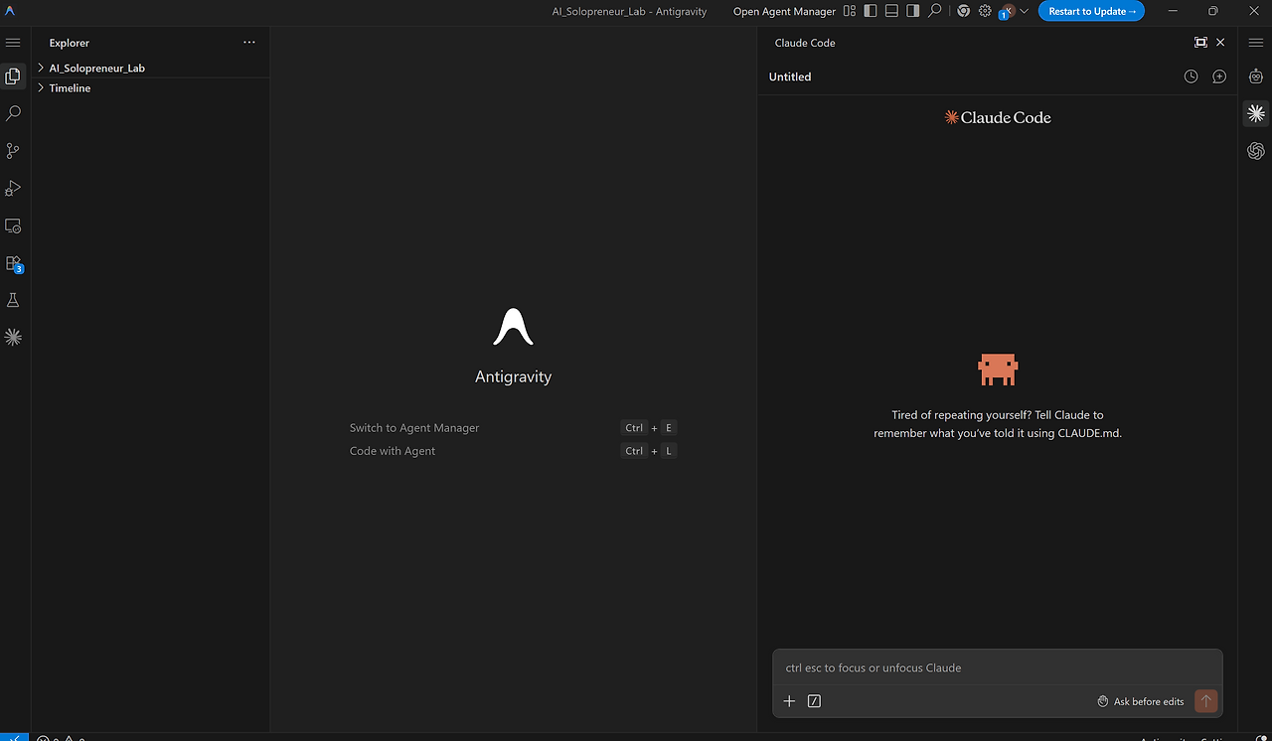The width and height of the screenshot is (1272, 741).
Task: Expand the Timeline section
Action: pyautogui.click(x=70, y=87)
